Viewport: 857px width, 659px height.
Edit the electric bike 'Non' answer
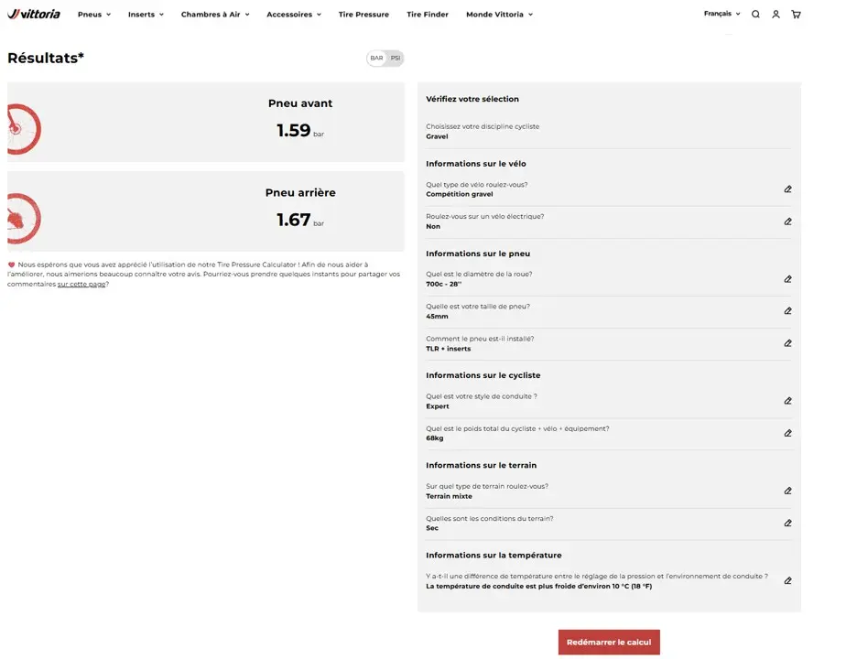click(787, 221)
